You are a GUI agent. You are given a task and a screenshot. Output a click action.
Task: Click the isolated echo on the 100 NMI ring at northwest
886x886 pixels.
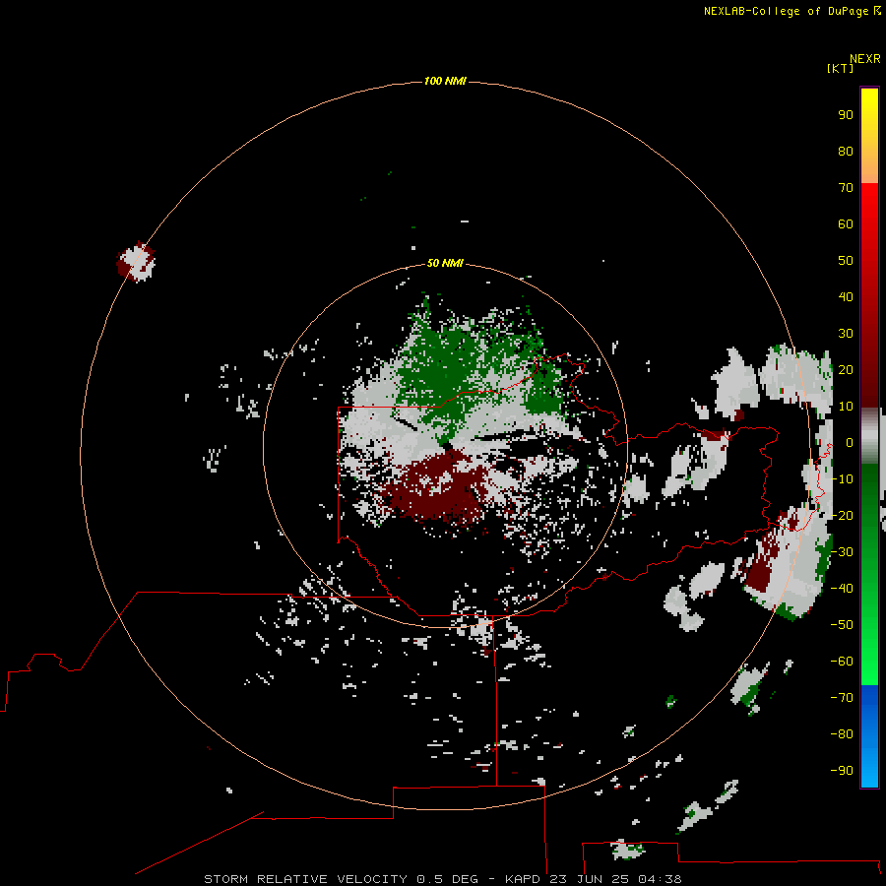point(136,262)
